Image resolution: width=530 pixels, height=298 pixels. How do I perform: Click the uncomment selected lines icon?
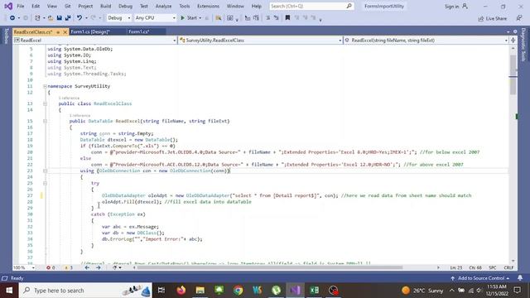(276, 18)
